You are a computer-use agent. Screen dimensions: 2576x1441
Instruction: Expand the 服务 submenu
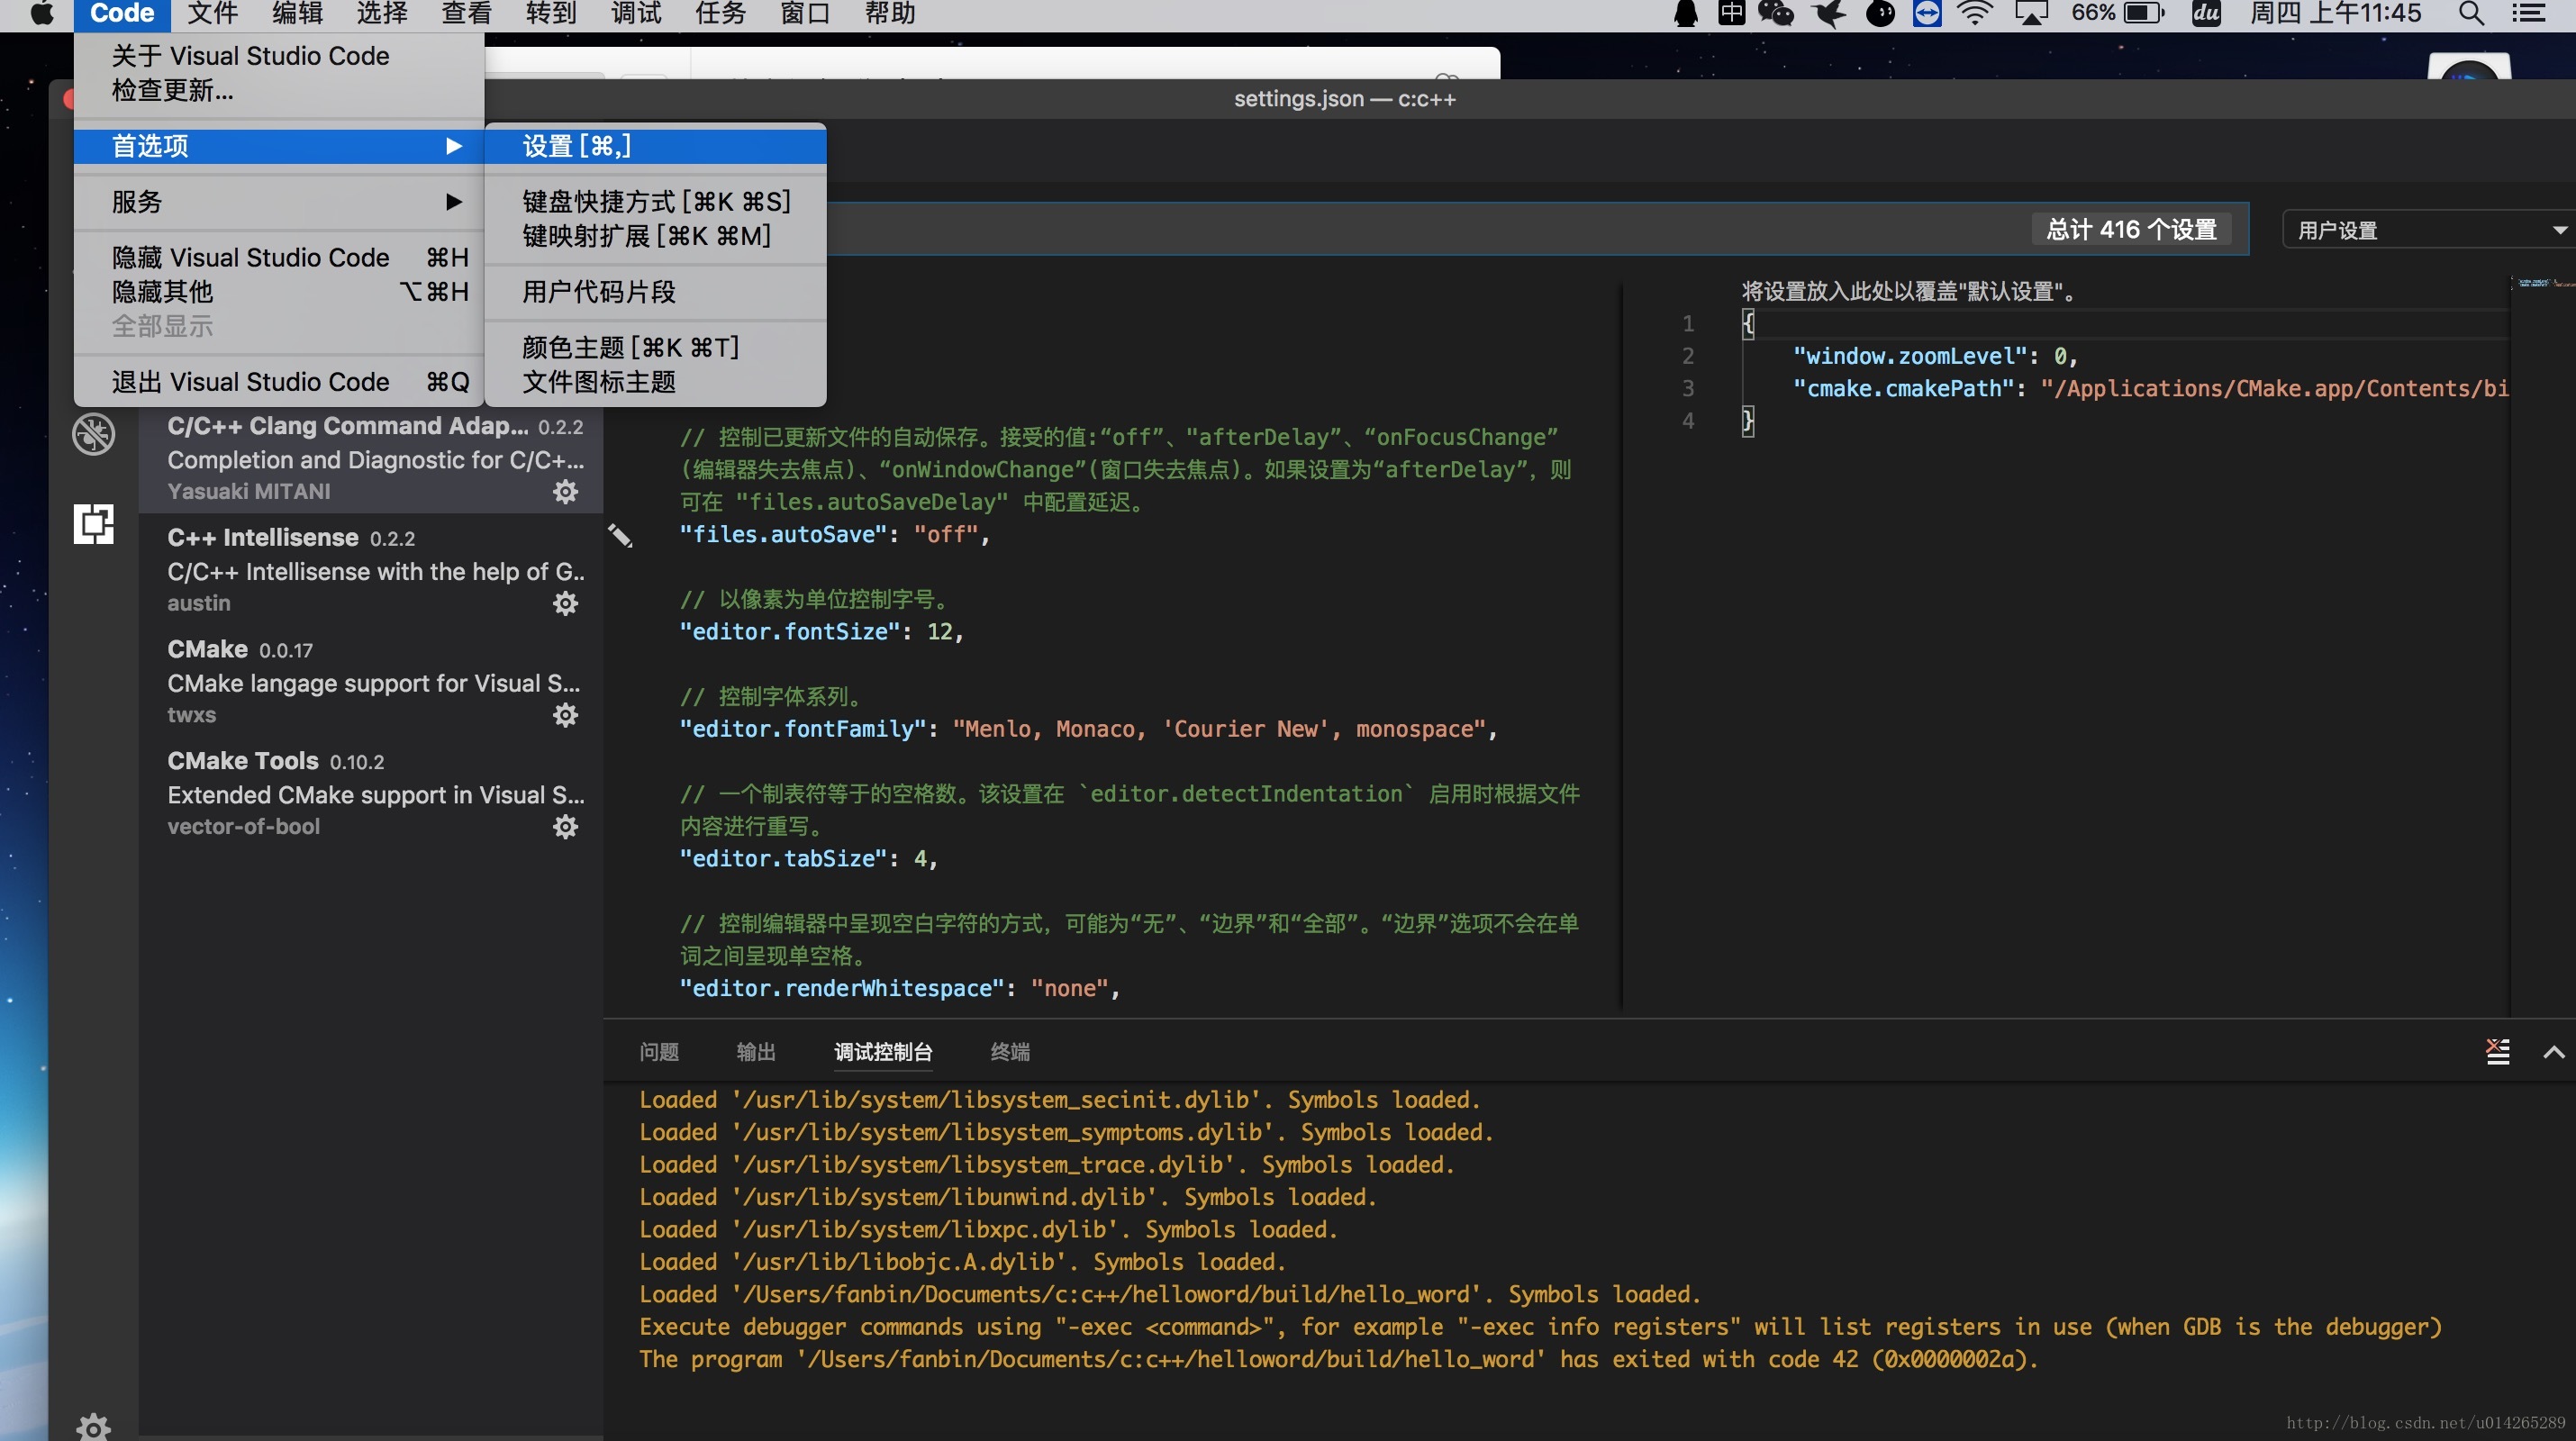pyautogui.click(x=279, y=202)
